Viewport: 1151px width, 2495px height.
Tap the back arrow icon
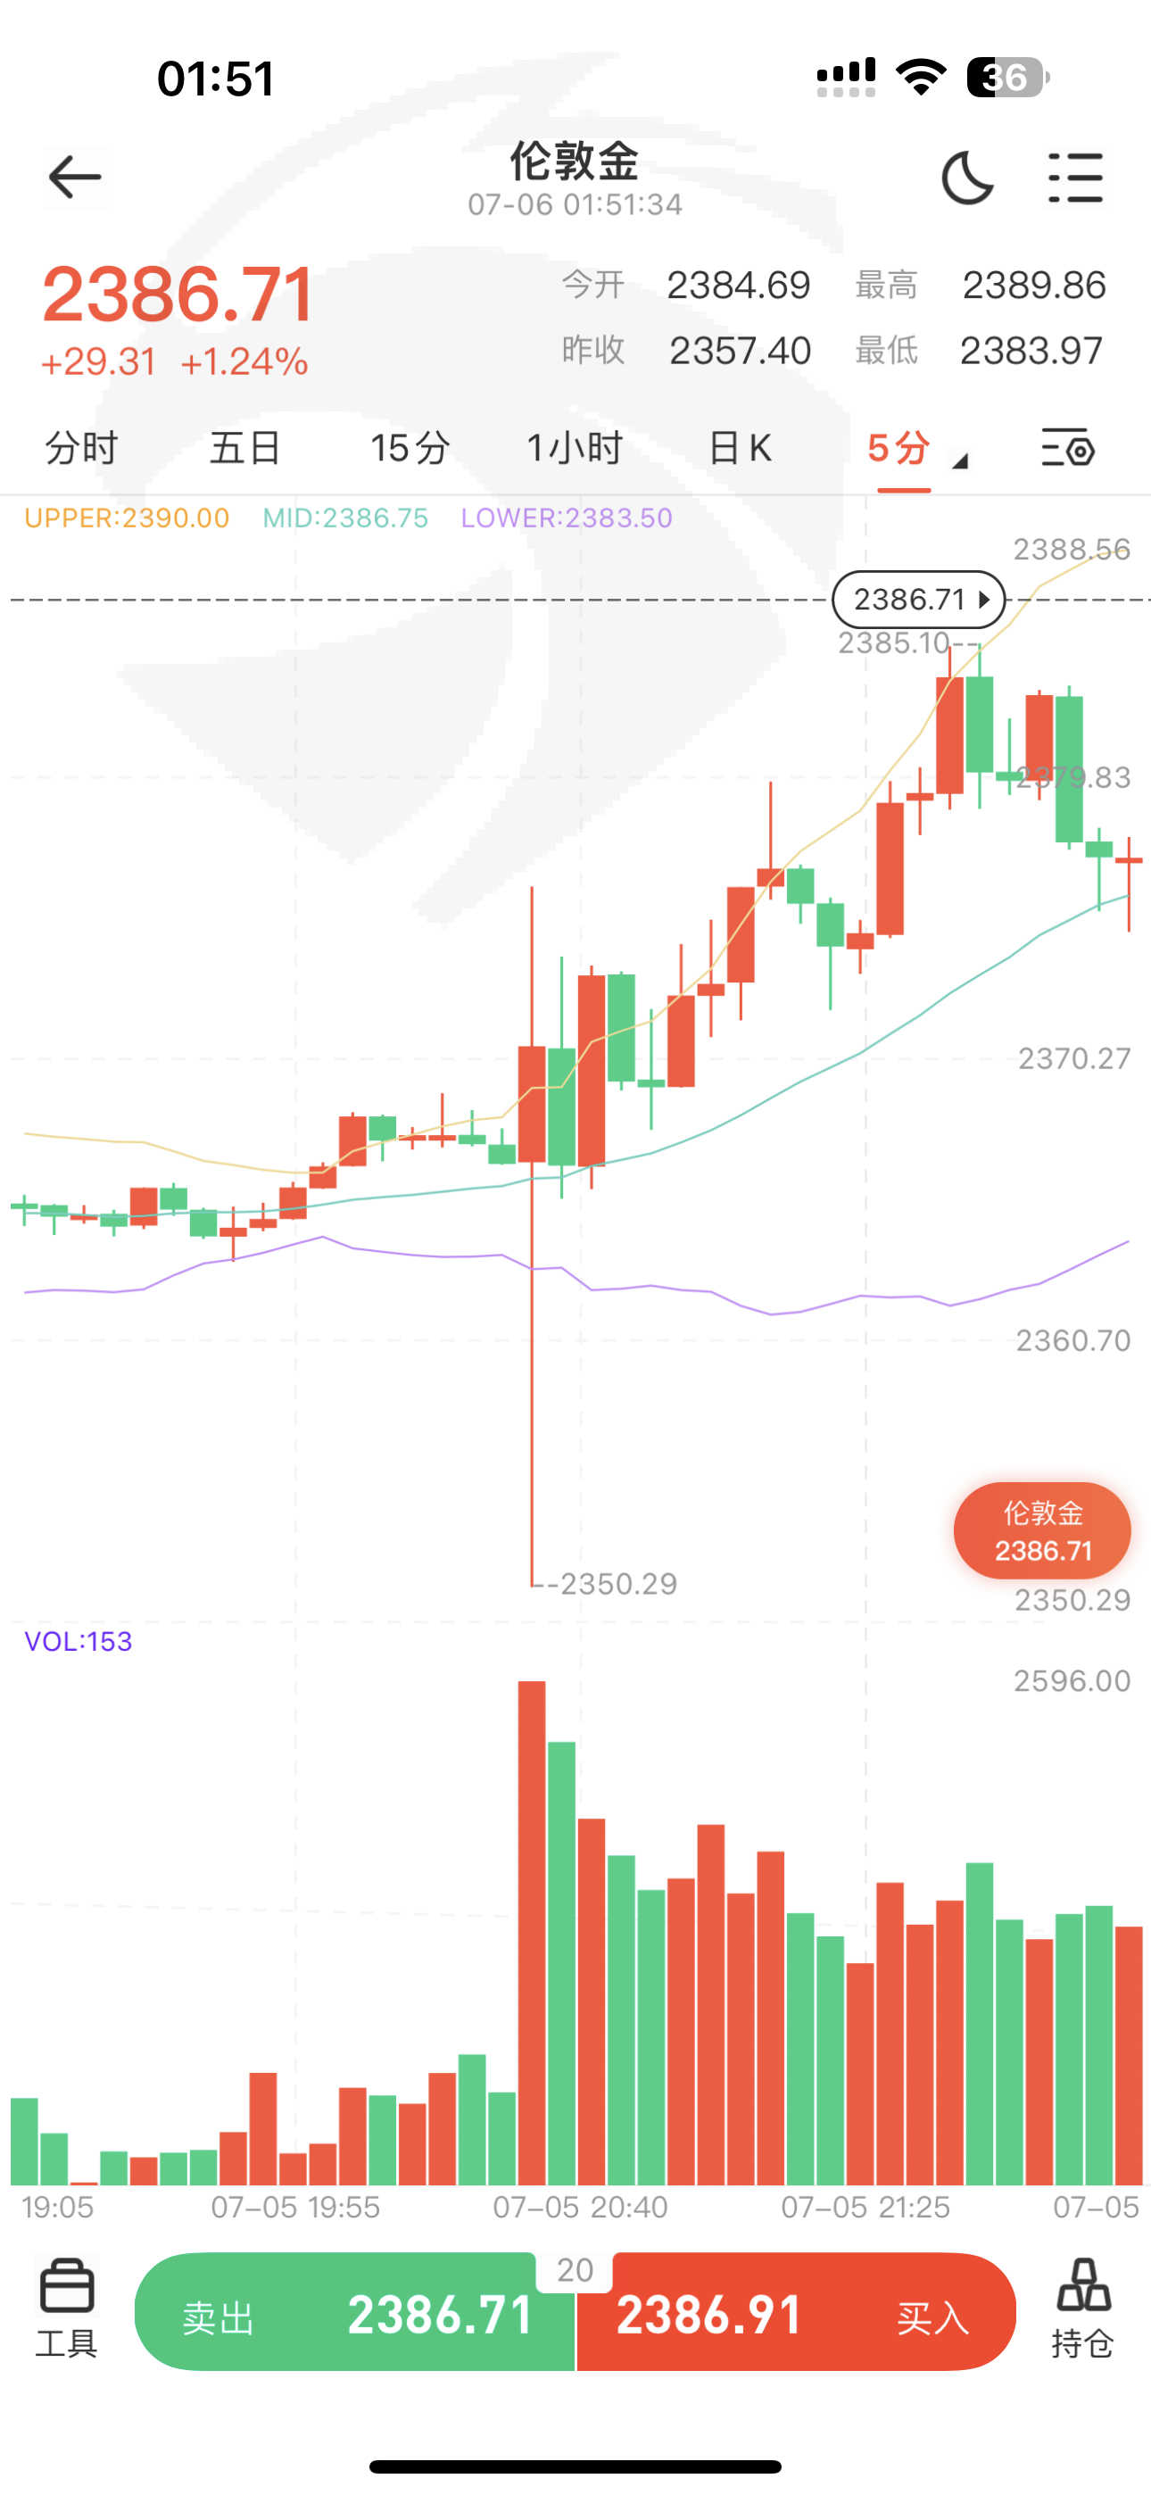coord(75,178)
